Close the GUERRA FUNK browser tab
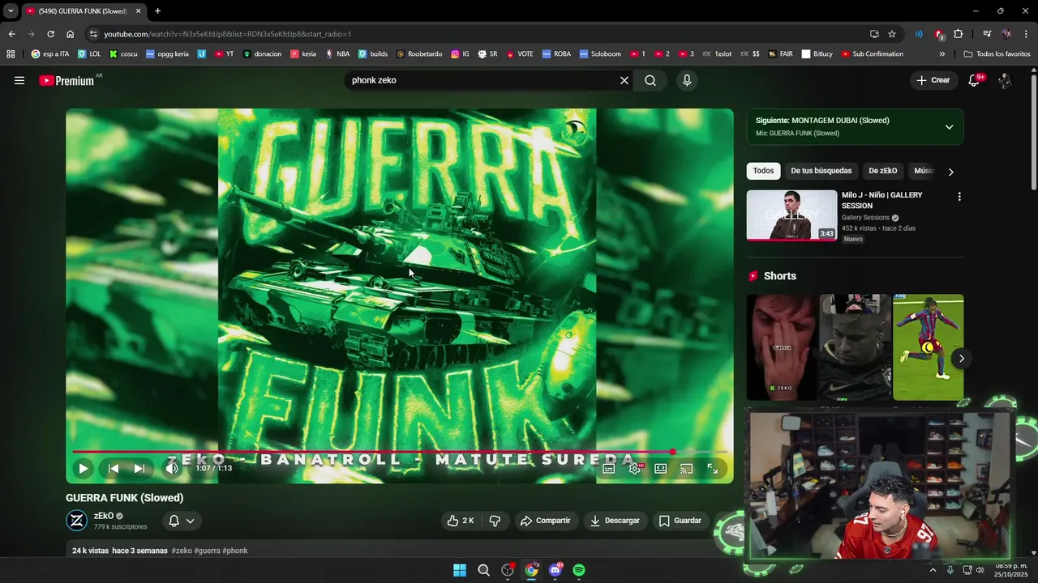 click(x=138, y=11)
